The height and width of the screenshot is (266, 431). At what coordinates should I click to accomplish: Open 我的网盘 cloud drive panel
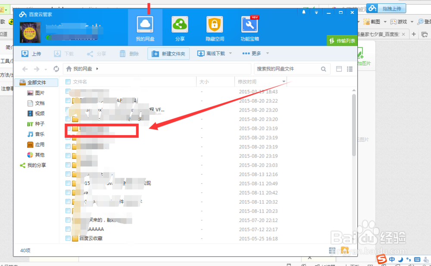point(145,27)
